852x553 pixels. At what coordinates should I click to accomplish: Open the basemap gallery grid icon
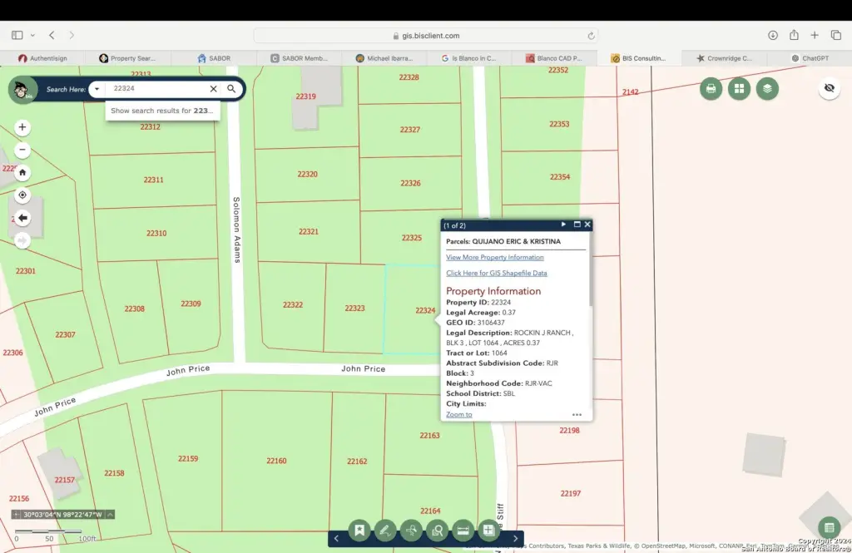click(739, 88)
